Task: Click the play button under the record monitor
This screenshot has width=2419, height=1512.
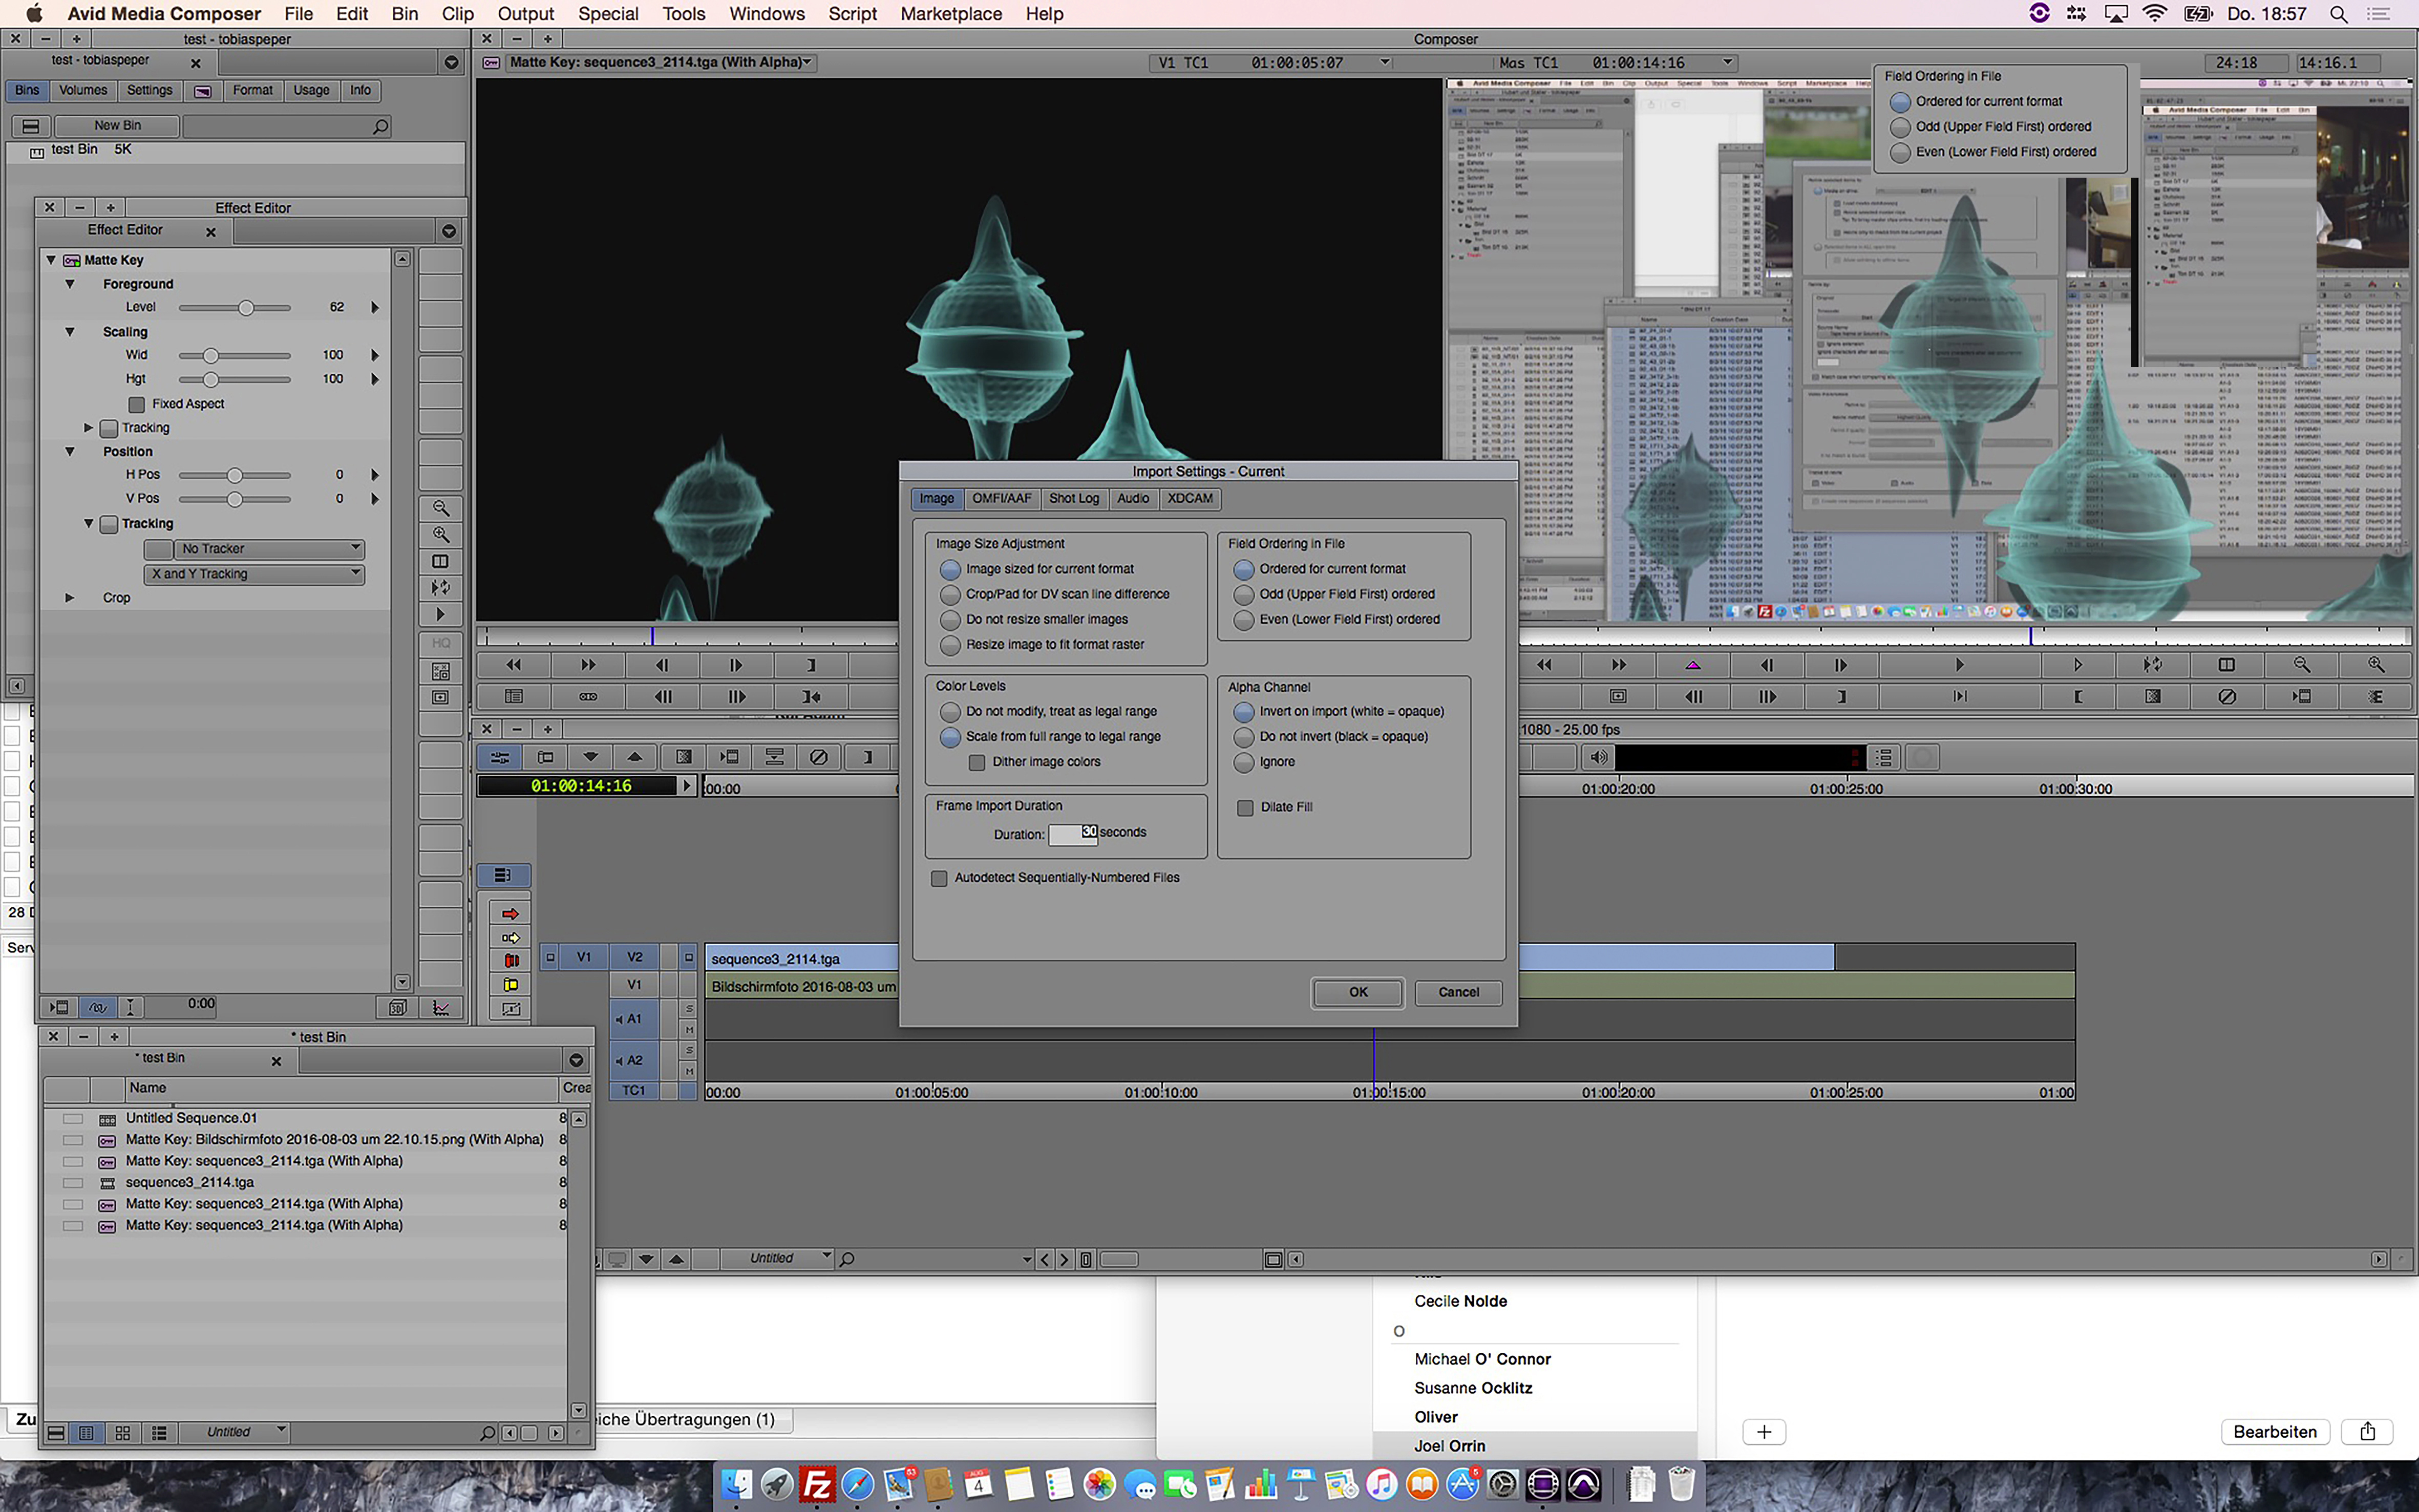Action: (x=1959, y=665)
